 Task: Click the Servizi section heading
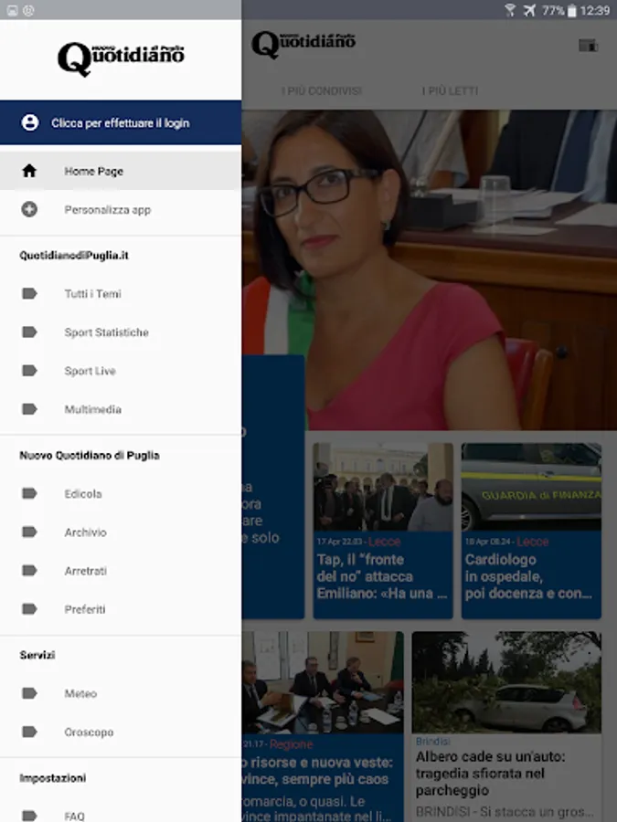[37, 655]
